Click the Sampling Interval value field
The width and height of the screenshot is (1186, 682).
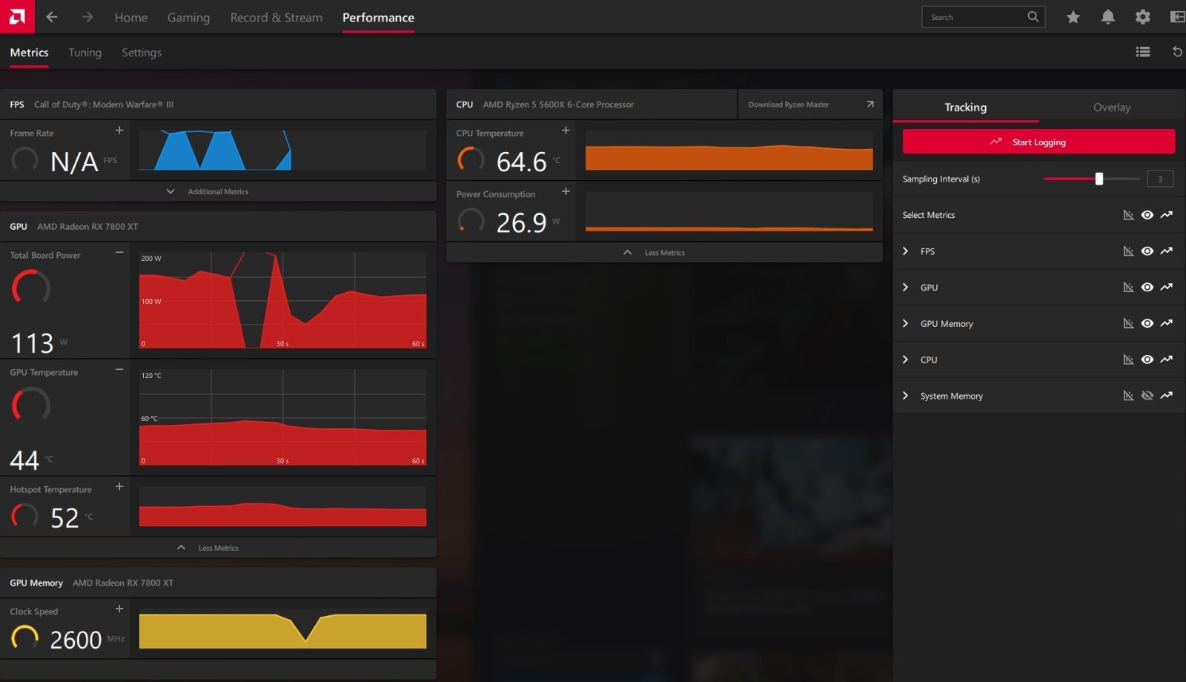(x=1160, y=179)
